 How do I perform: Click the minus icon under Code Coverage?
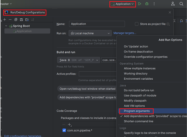click(64, 125)
